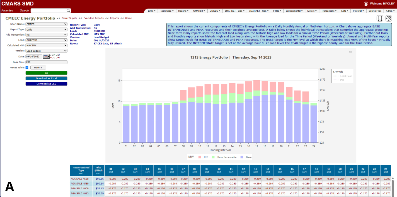The height and width of the screenshot is (197, 397).
Task: Toggle Base series in the chart legend
Action: click(246, 157)
